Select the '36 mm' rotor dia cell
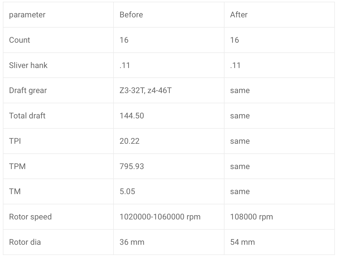Screen dimensions: 340x259 (x=169, y=242)
